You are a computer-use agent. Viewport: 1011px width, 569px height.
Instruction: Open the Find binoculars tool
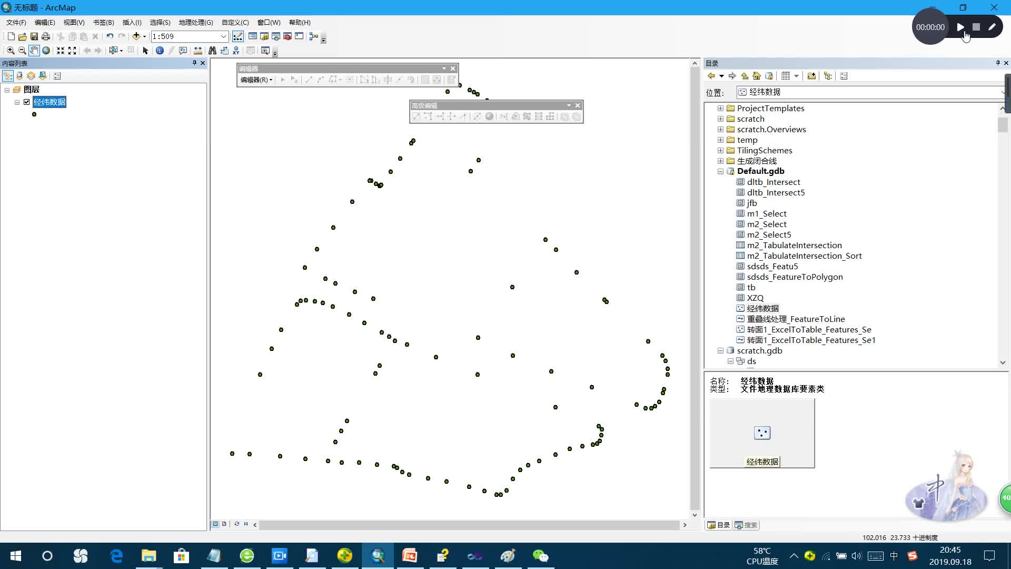click(x=212, y=51)
